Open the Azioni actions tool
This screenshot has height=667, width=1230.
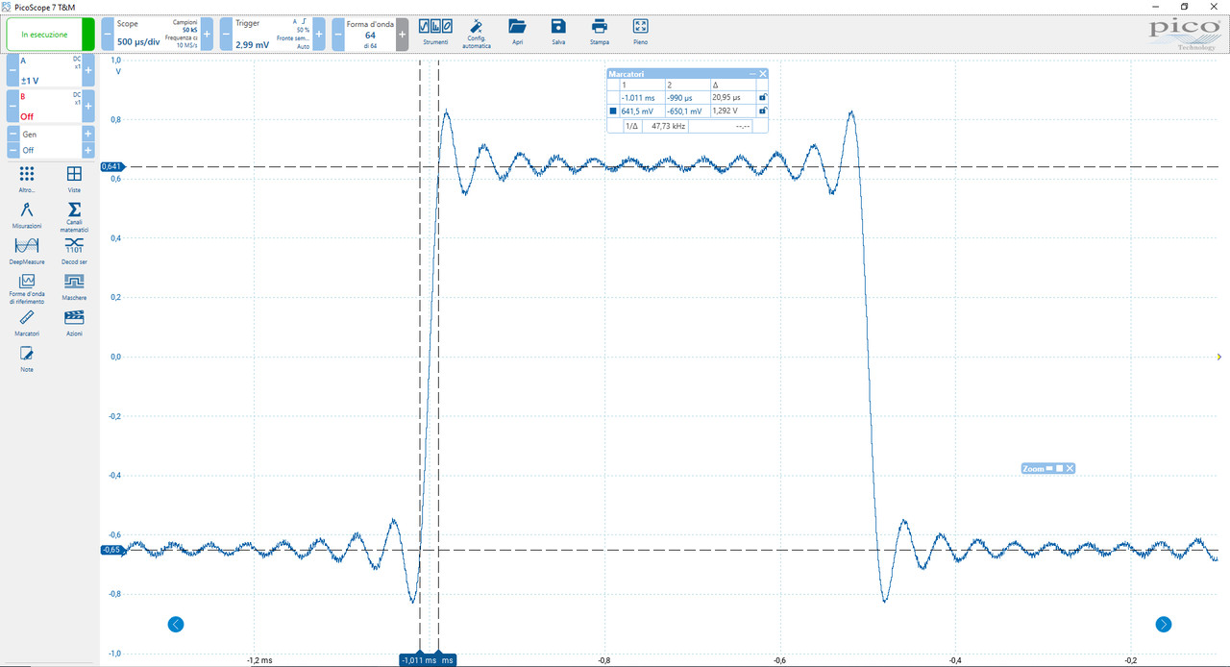pos(74,323)
